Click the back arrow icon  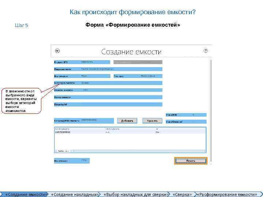click(x=57, y=51)
